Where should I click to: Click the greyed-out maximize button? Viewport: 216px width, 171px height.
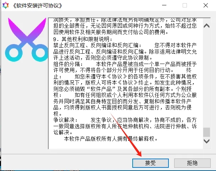[185, 5]
